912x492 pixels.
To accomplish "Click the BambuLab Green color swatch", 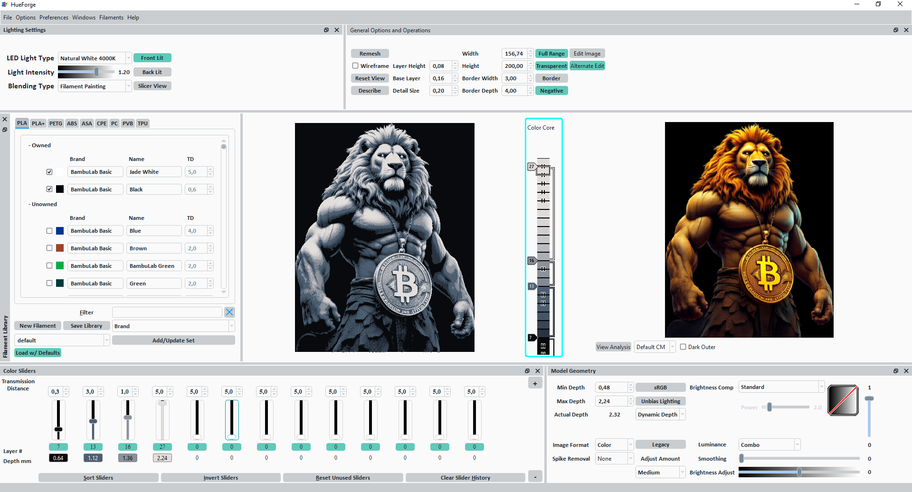I will click(60, 265).
